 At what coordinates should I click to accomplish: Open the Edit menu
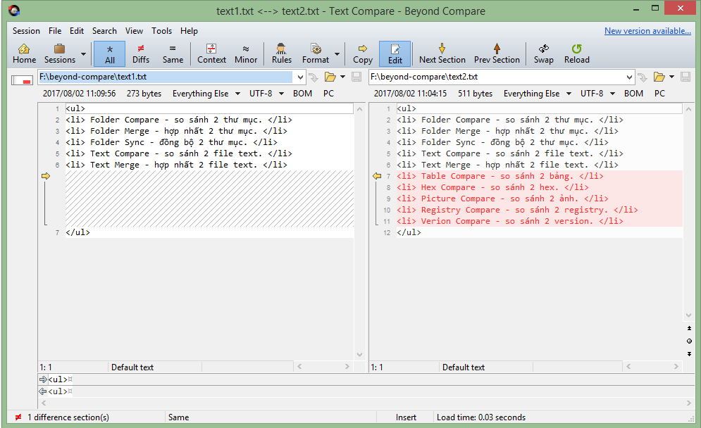coord(77,31)
